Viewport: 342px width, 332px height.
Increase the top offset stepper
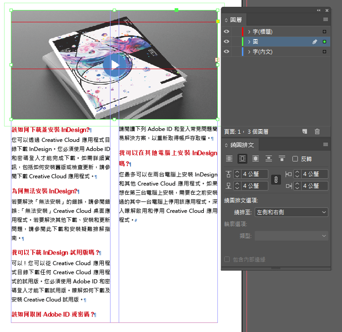[237, 172]
